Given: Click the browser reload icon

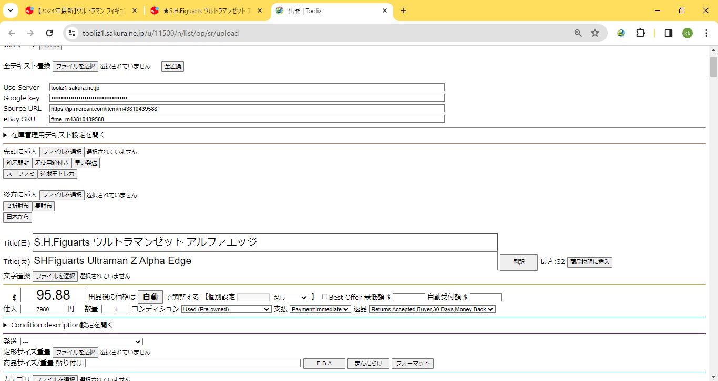Looking at the screenshot, I should pos(49,33).
